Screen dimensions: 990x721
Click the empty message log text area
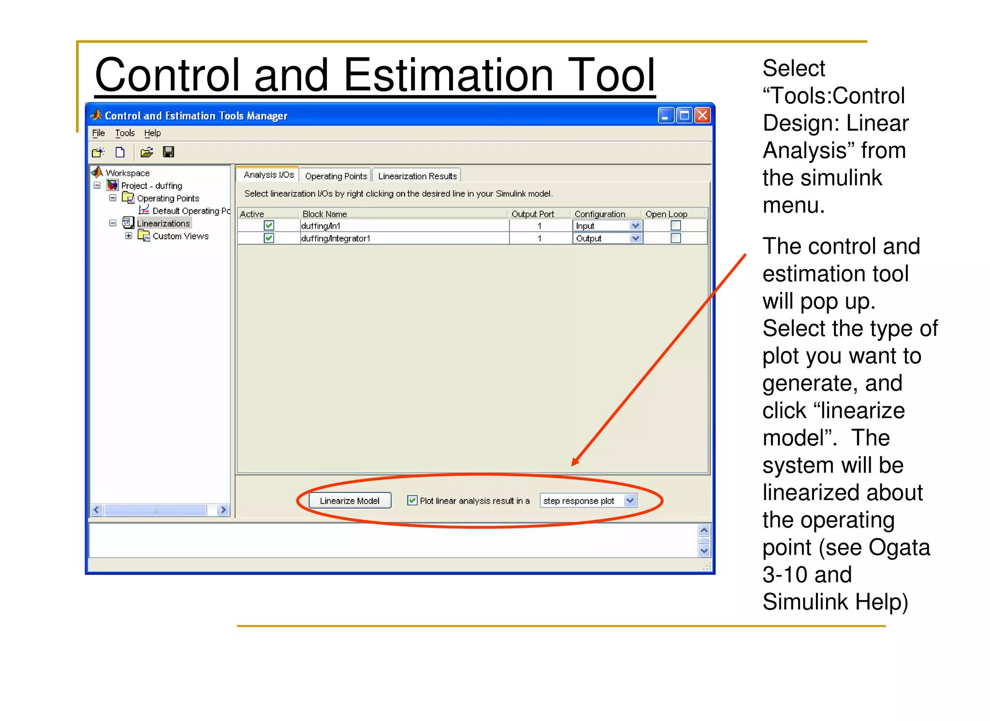(x=393, y=540)
